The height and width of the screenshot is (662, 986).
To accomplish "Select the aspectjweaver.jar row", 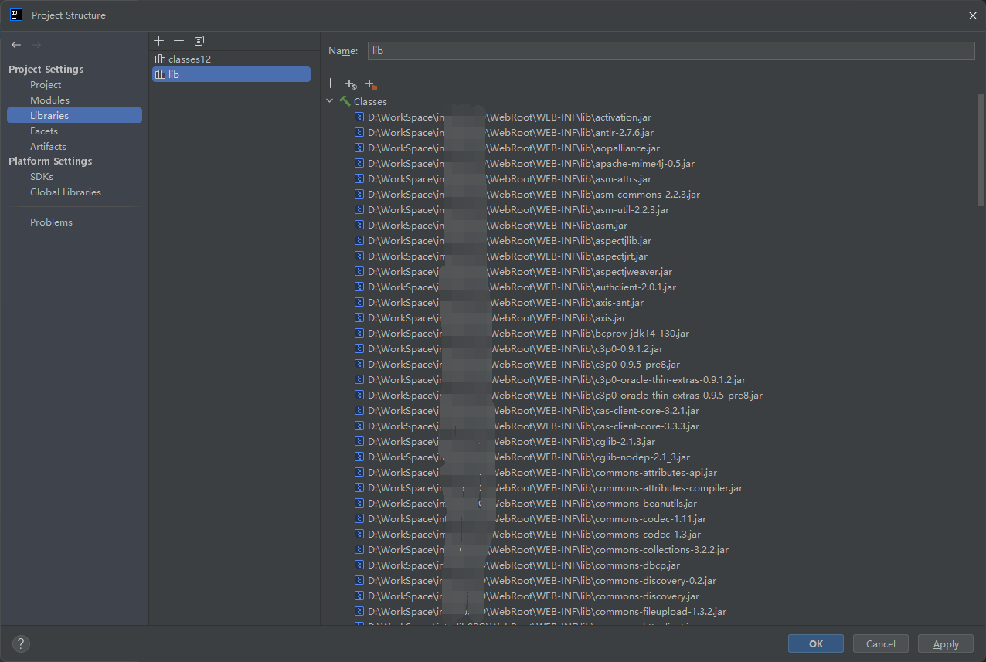I will coord(513,271).
